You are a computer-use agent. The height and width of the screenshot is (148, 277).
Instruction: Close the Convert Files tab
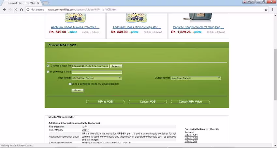coord(38,3)
